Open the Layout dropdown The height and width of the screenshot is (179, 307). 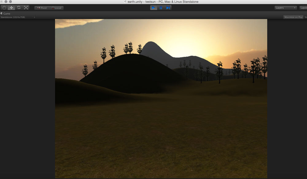(x=303, y=8)
